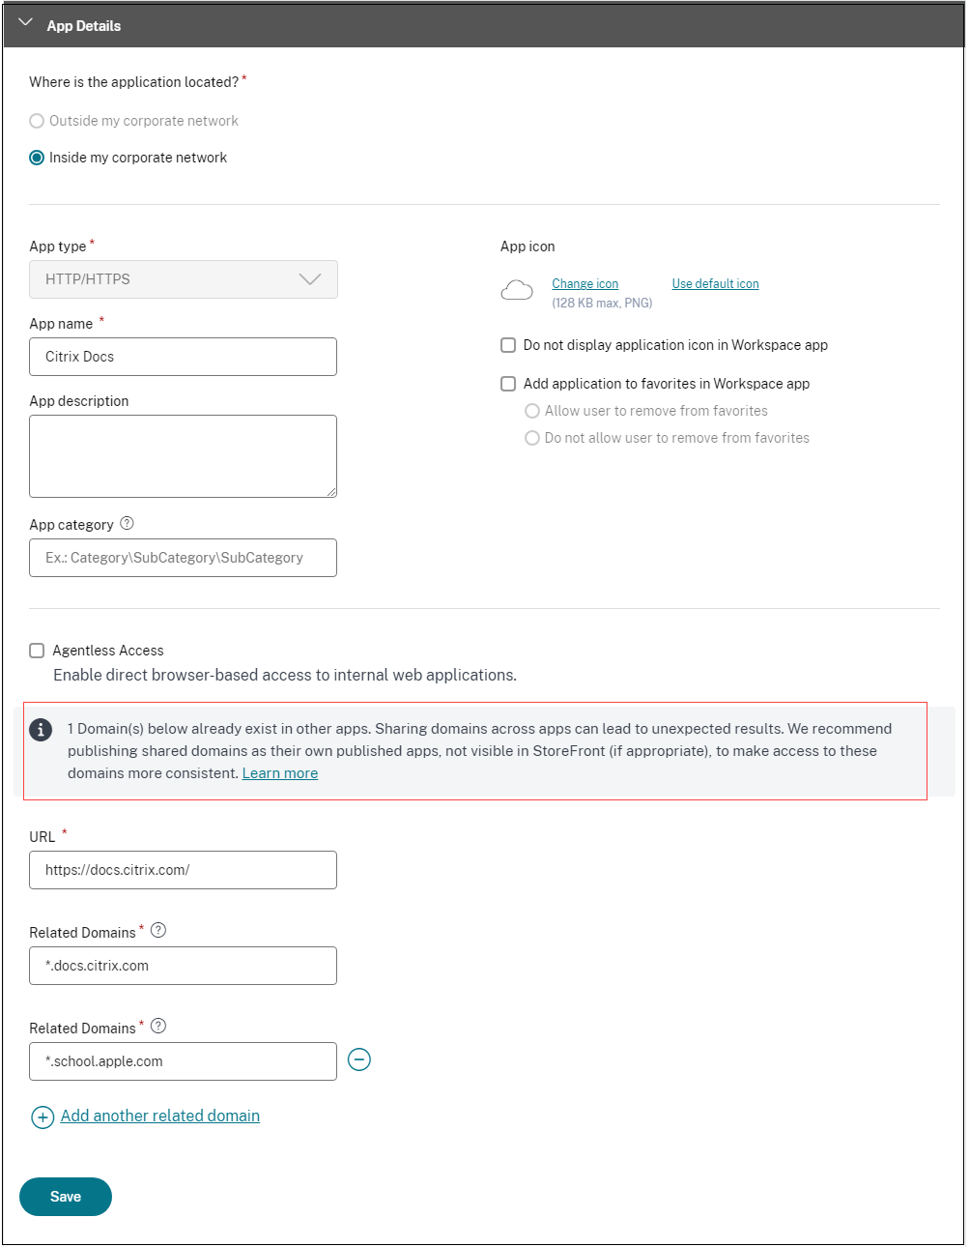
Task: Select Inside my corporate network option
Action: [37, 158]
